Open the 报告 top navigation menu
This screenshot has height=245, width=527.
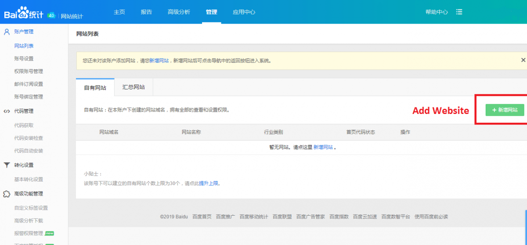coord(146,12)
